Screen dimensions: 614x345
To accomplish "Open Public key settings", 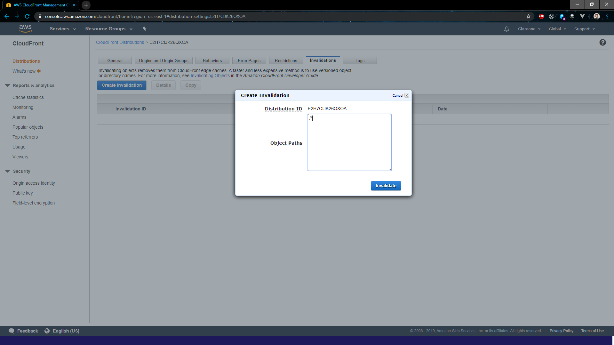I will [x=23, y=193].
